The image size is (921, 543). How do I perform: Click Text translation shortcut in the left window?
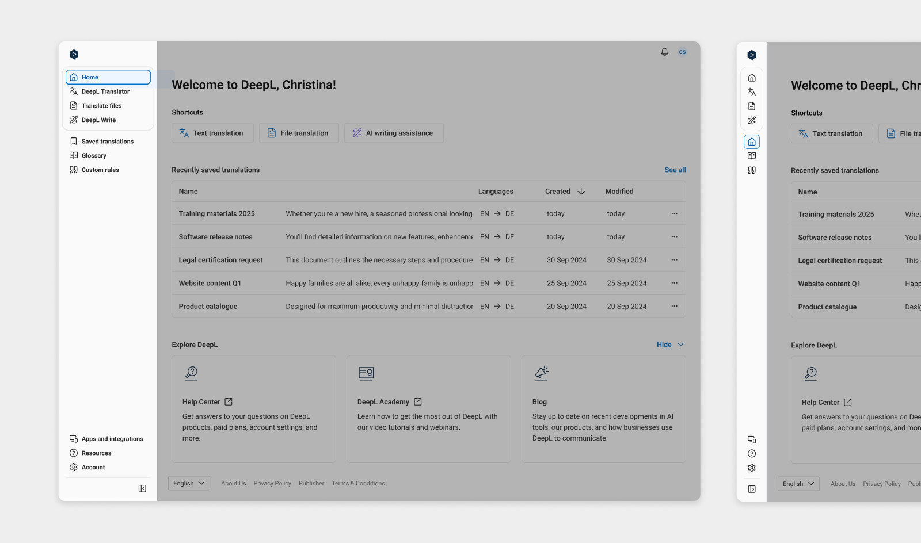click(213, 133)
